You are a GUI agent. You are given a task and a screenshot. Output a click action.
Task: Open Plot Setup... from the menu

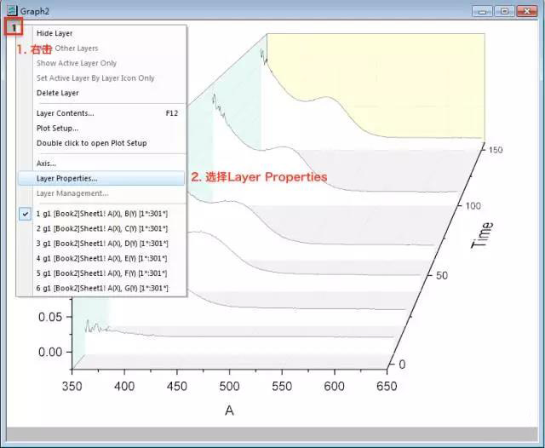(57, 128)
